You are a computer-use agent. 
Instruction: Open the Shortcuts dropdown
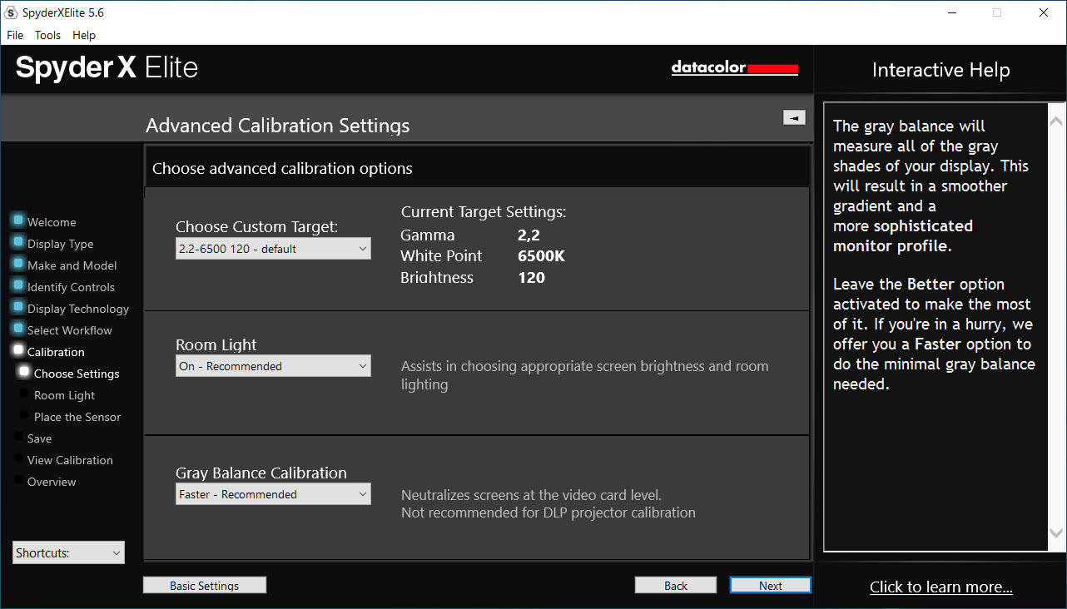[x=68, y=552]
